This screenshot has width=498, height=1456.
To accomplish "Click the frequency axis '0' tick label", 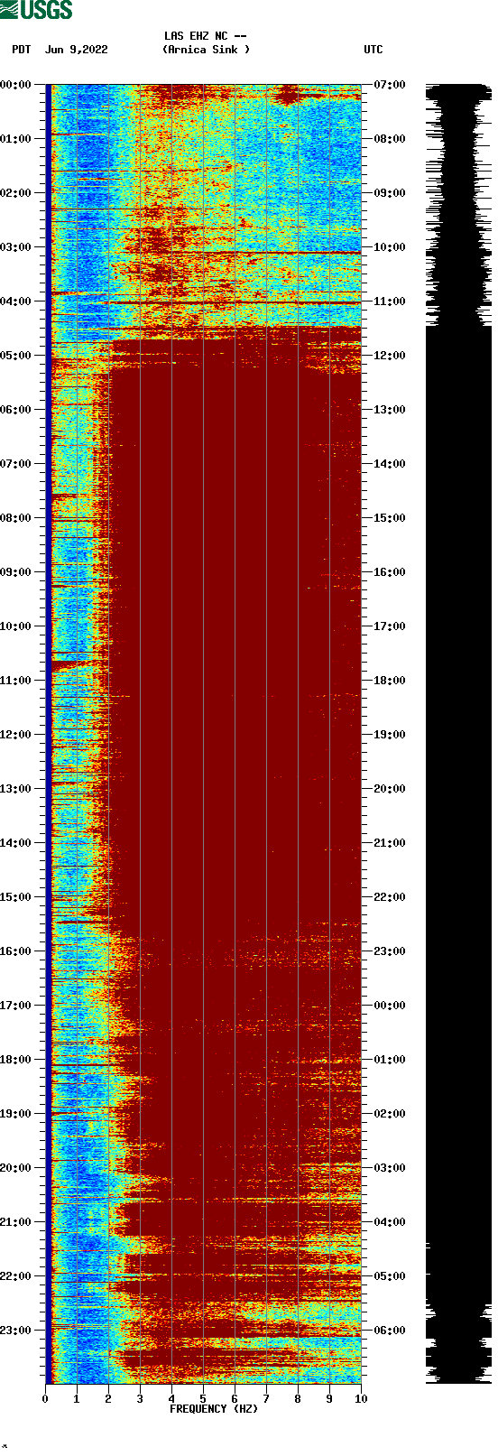I will coord(45,1399).
